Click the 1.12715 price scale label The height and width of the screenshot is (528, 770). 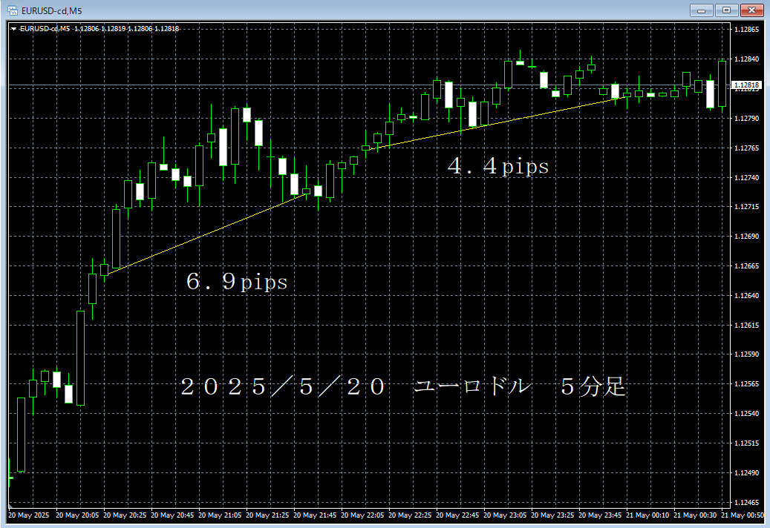click(x=746, y=207)
